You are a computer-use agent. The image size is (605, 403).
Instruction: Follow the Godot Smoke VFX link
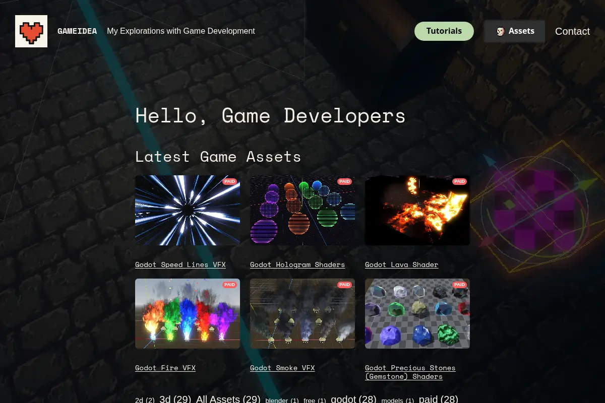click(282, 368)
